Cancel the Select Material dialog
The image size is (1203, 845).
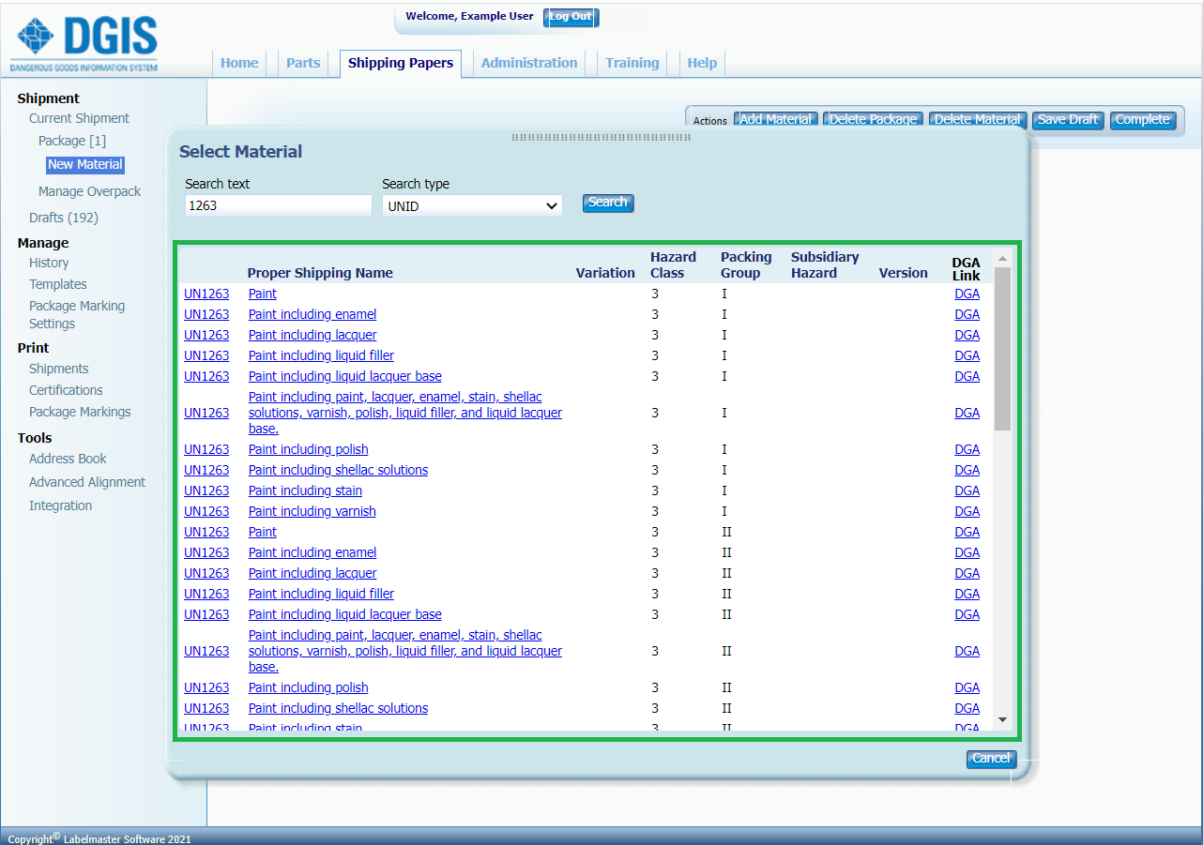[x=991, y=759]
